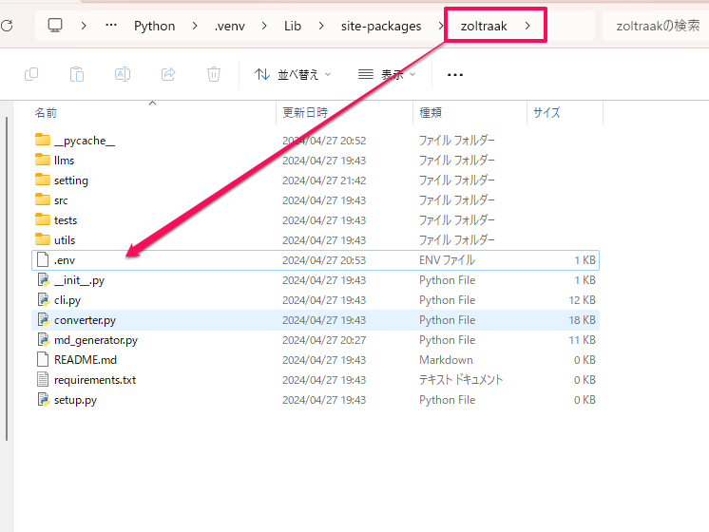Viewport: 709px width, 532px height.
Task: Click the refresh icon beside the address bar
Action: point(7,26)
